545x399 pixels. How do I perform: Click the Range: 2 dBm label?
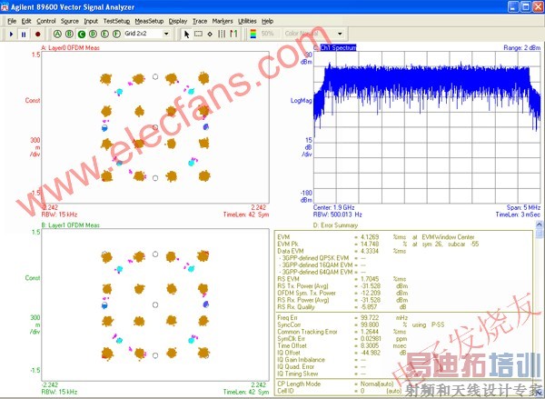[521, 47]
